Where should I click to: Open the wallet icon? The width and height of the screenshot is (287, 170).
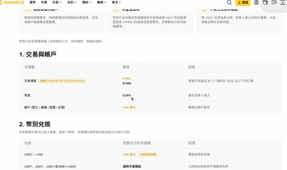pyautogui.click(x=265, y=2)
